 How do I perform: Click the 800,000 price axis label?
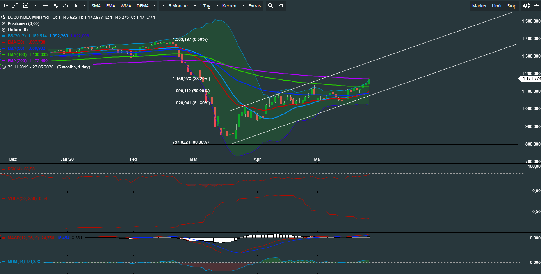[x=532, y=144]
